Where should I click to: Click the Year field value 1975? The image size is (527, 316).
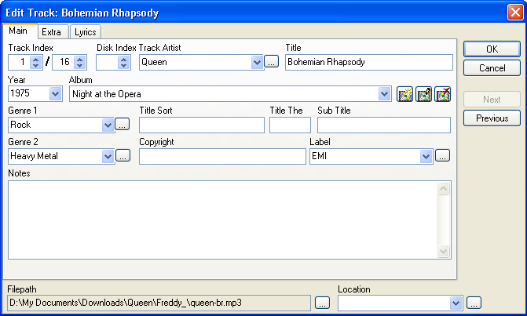pos(20,93)
